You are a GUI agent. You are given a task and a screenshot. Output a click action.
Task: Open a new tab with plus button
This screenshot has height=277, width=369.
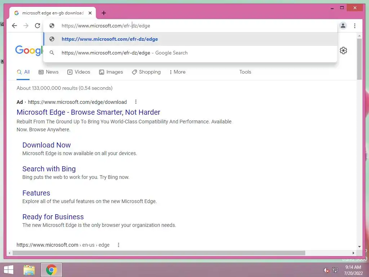[104, 13]
